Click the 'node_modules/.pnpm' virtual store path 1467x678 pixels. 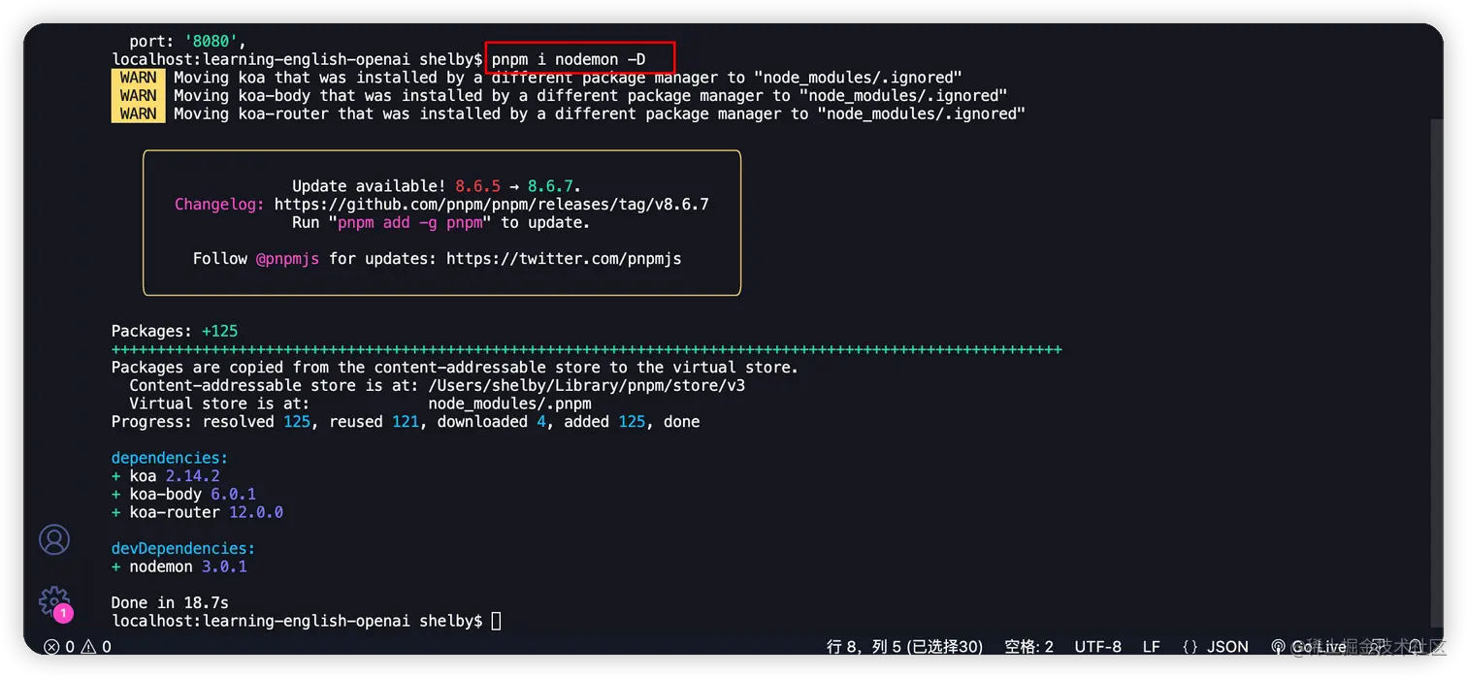pos(509,404)
